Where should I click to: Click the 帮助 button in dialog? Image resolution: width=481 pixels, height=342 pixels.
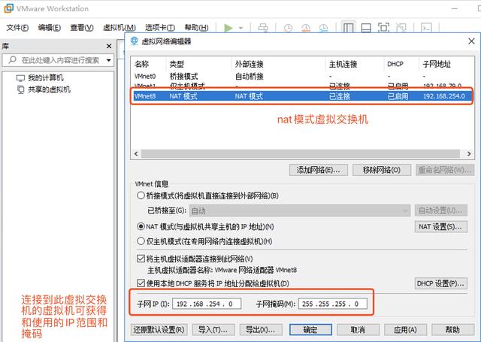[452, 330]
